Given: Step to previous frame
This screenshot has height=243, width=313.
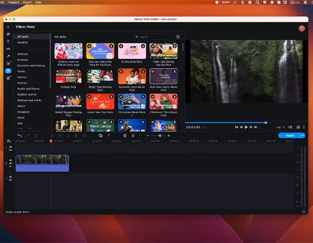Looking at the screenshot, I should click(x=241, y=127).
